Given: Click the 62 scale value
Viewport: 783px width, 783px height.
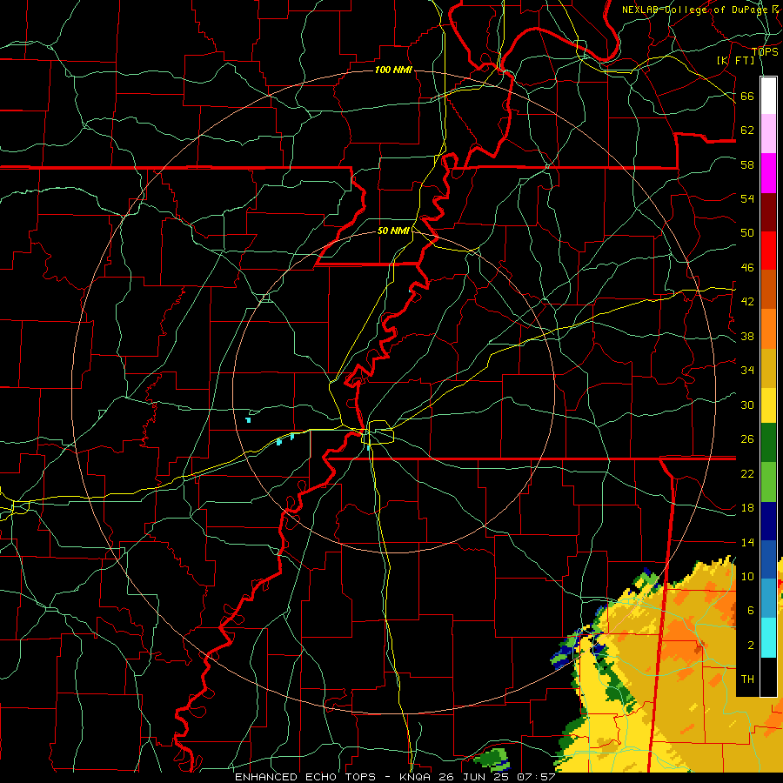Looking at the screenshot, I should point(747,130).
